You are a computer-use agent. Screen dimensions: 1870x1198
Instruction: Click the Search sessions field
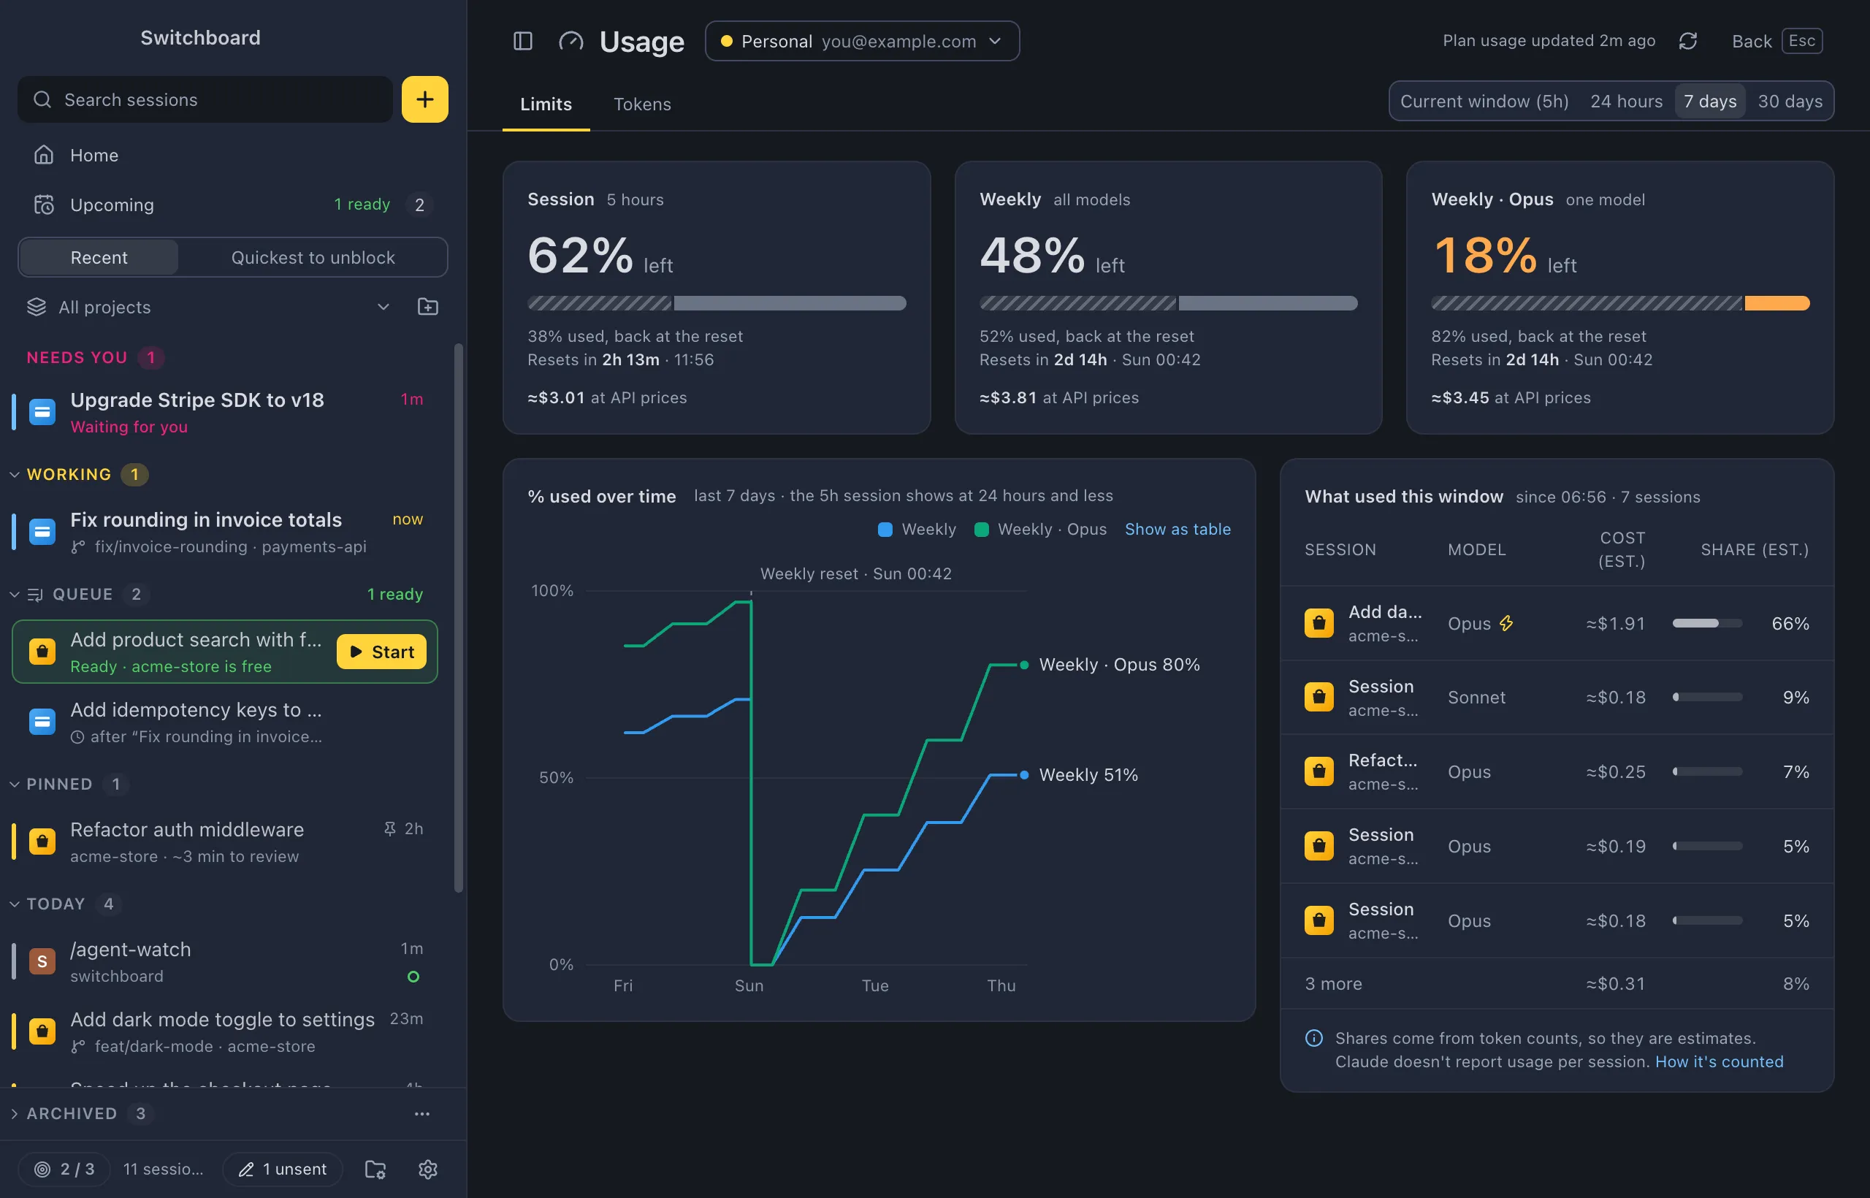(x=205, y=99)
